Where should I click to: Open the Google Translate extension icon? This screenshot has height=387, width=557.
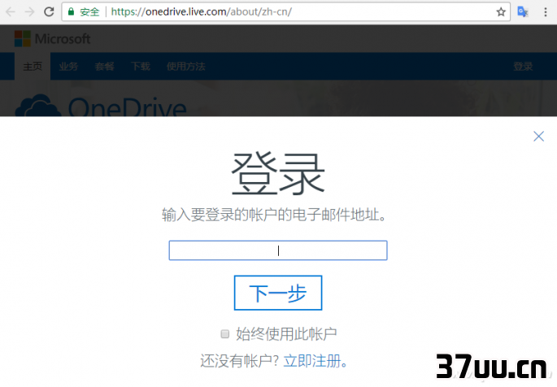[523, 11]
